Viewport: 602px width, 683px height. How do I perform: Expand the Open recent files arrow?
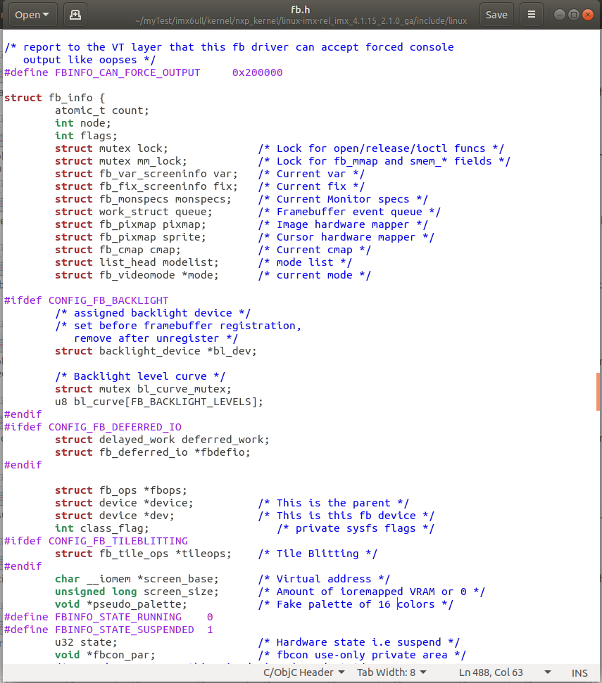46,14
